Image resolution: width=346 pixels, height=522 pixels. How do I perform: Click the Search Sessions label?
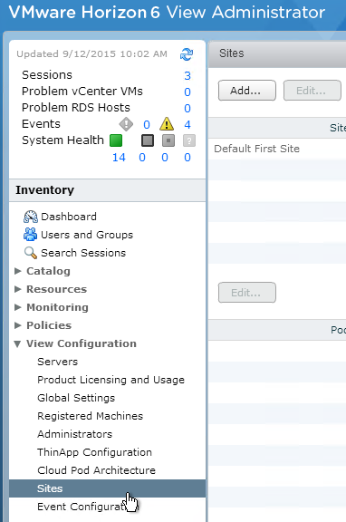pos(83,253)
